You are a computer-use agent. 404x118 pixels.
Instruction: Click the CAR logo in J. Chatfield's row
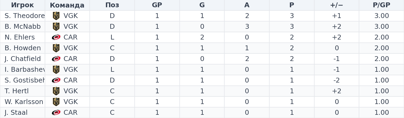pyautogui.click(x=56, y=59)
